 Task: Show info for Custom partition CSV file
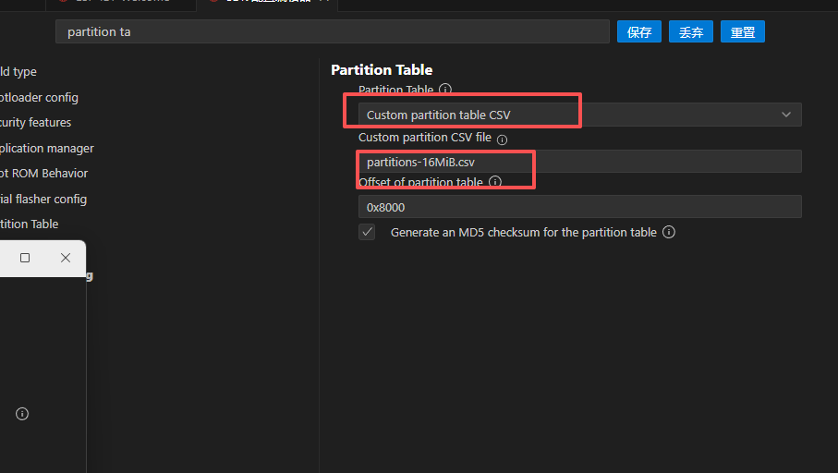click(x=502, y=139)
